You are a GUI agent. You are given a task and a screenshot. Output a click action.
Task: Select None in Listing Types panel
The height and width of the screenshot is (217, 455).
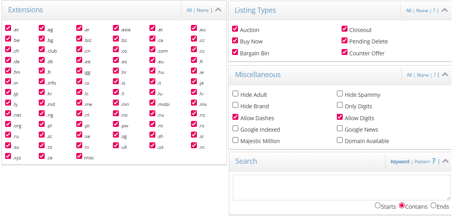pos(422,10)
